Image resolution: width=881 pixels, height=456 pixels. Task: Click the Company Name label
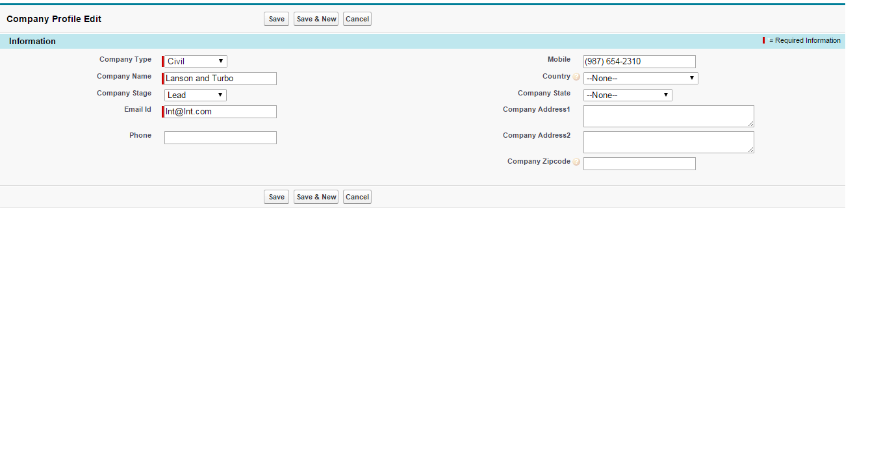pos(124,76)
